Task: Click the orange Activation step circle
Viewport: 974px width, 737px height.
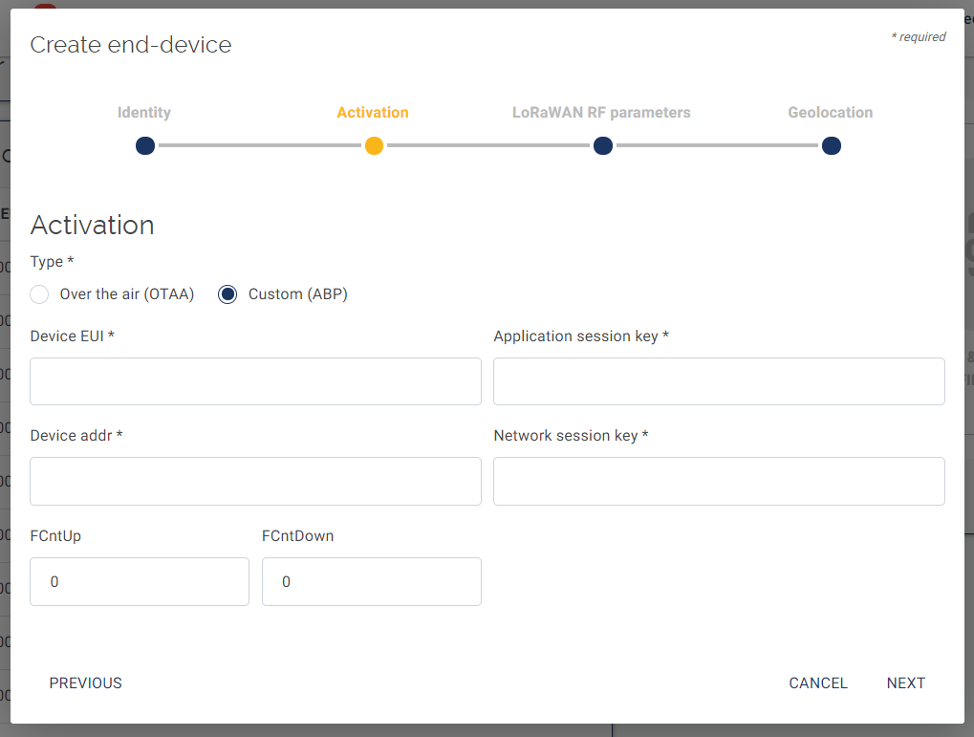Action: click(x=374, y=145)
